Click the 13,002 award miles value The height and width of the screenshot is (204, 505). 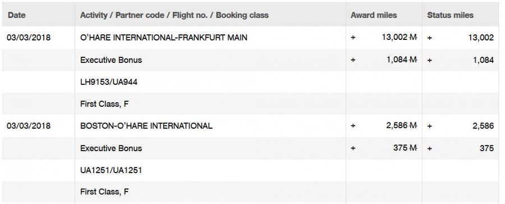(394, 37)
